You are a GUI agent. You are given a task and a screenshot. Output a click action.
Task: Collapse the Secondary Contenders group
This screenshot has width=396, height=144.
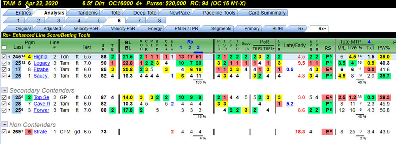tap(4, 90)
